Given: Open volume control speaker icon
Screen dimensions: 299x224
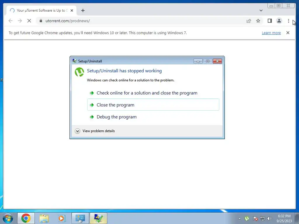Looking at the screenshot, I should point(269,218).
